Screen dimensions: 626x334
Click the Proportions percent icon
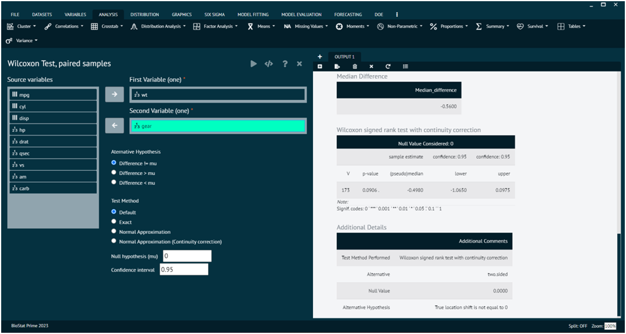(x=434, y=26)
